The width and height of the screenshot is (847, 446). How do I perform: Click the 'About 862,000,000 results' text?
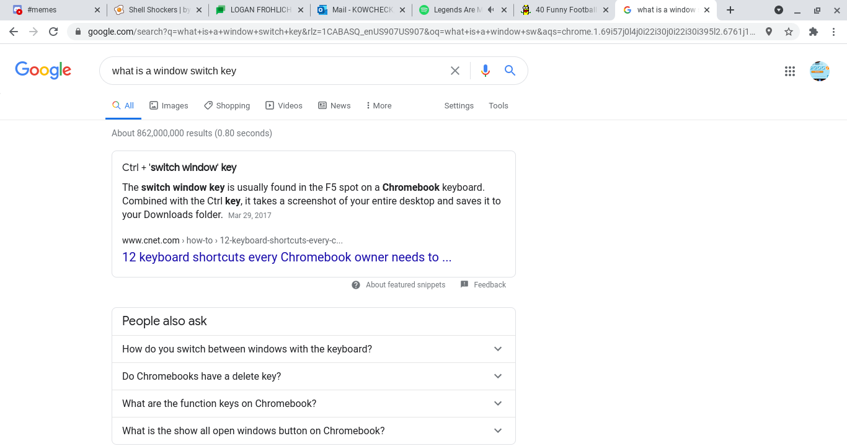point(192,133)
